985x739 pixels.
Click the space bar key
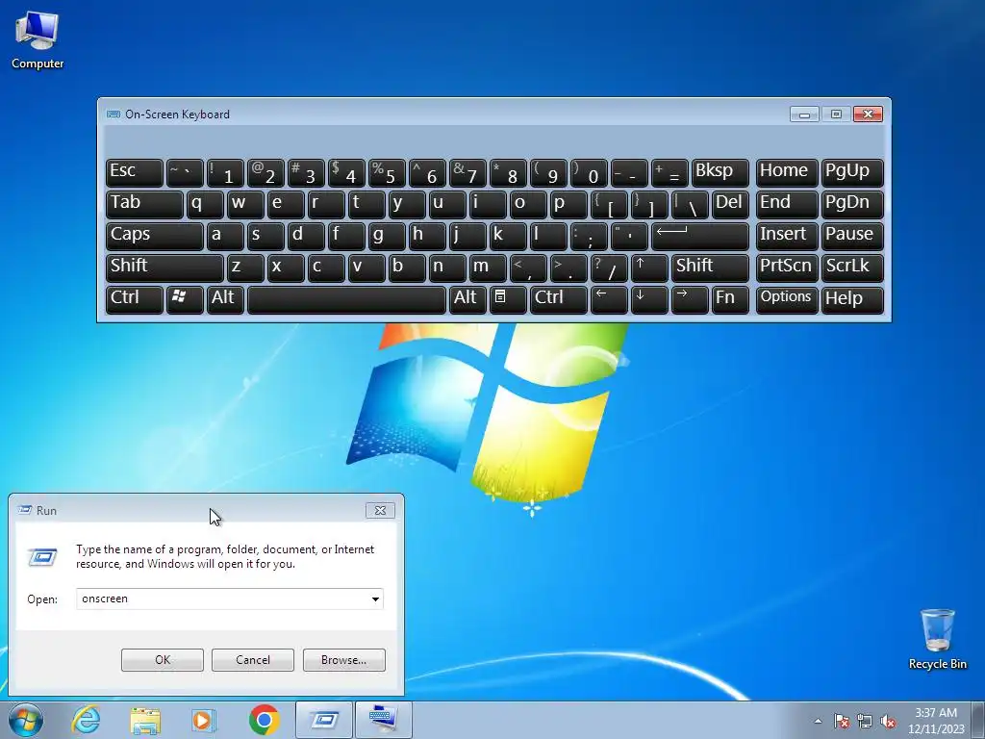click(x=346, y=299)
